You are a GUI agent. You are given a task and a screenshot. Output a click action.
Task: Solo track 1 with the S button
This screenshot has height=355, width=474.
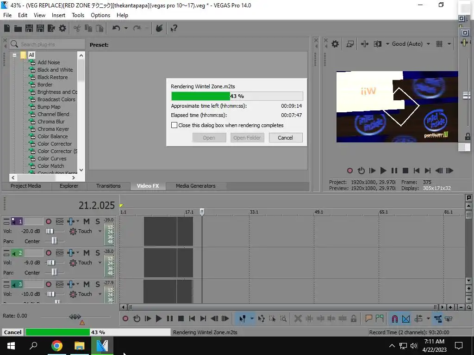point(98,221)
